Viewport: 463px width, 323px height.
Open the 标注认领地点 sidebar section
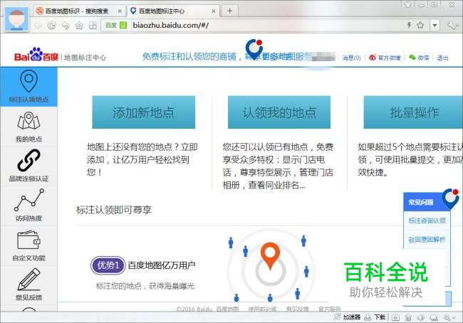(28, 87)
